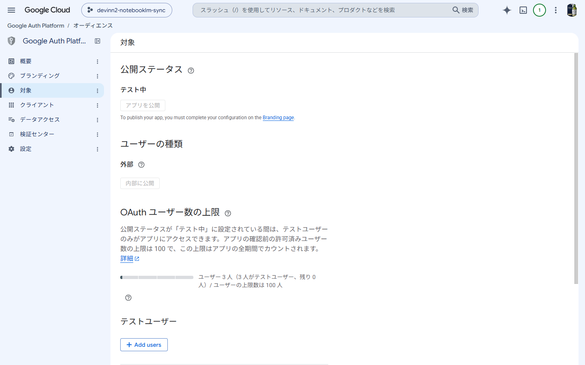Screen dimensions: 585x365
Task: Show help for OAuth ユーザー数の上限
Action: click(228, 213)
